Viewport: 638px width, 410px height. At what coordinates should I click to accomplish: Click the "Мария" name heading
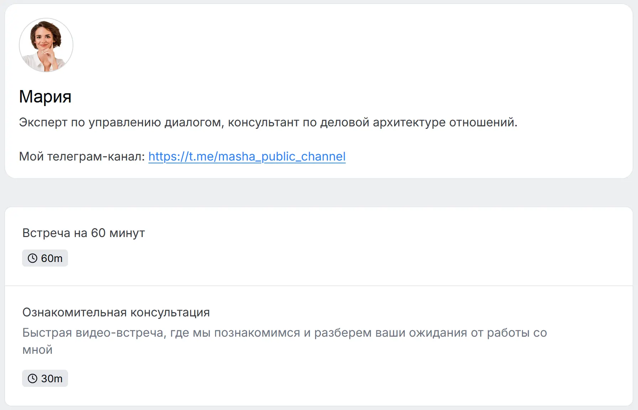point(45,96)
